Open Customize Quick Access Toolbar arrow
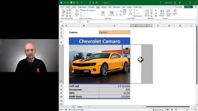 pyautogui.click(x=100, y=2)
